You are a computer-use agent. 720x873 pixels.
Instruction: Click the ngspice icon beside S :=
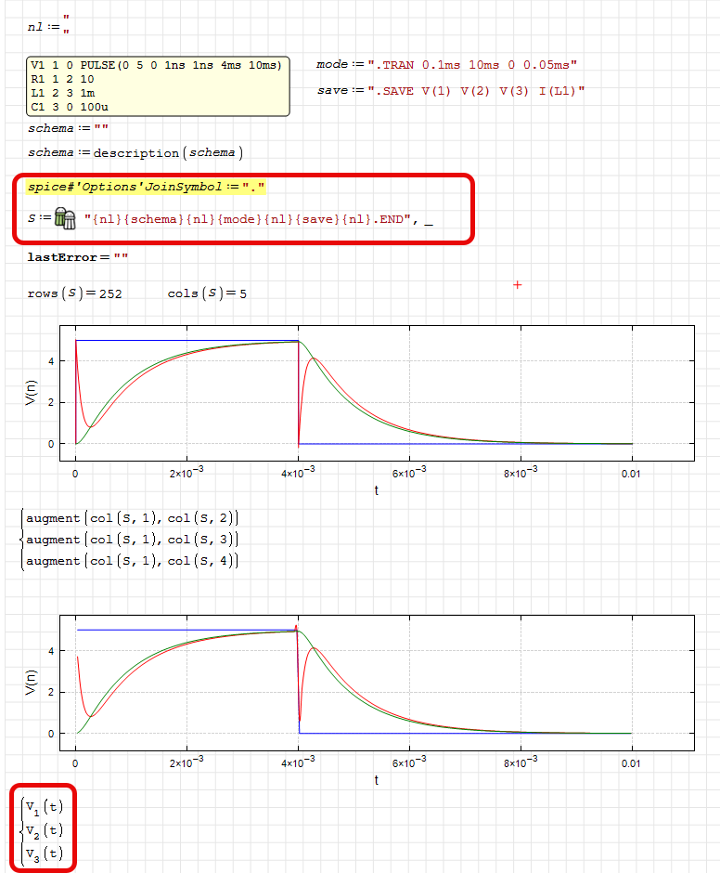(x=65, y=218)
